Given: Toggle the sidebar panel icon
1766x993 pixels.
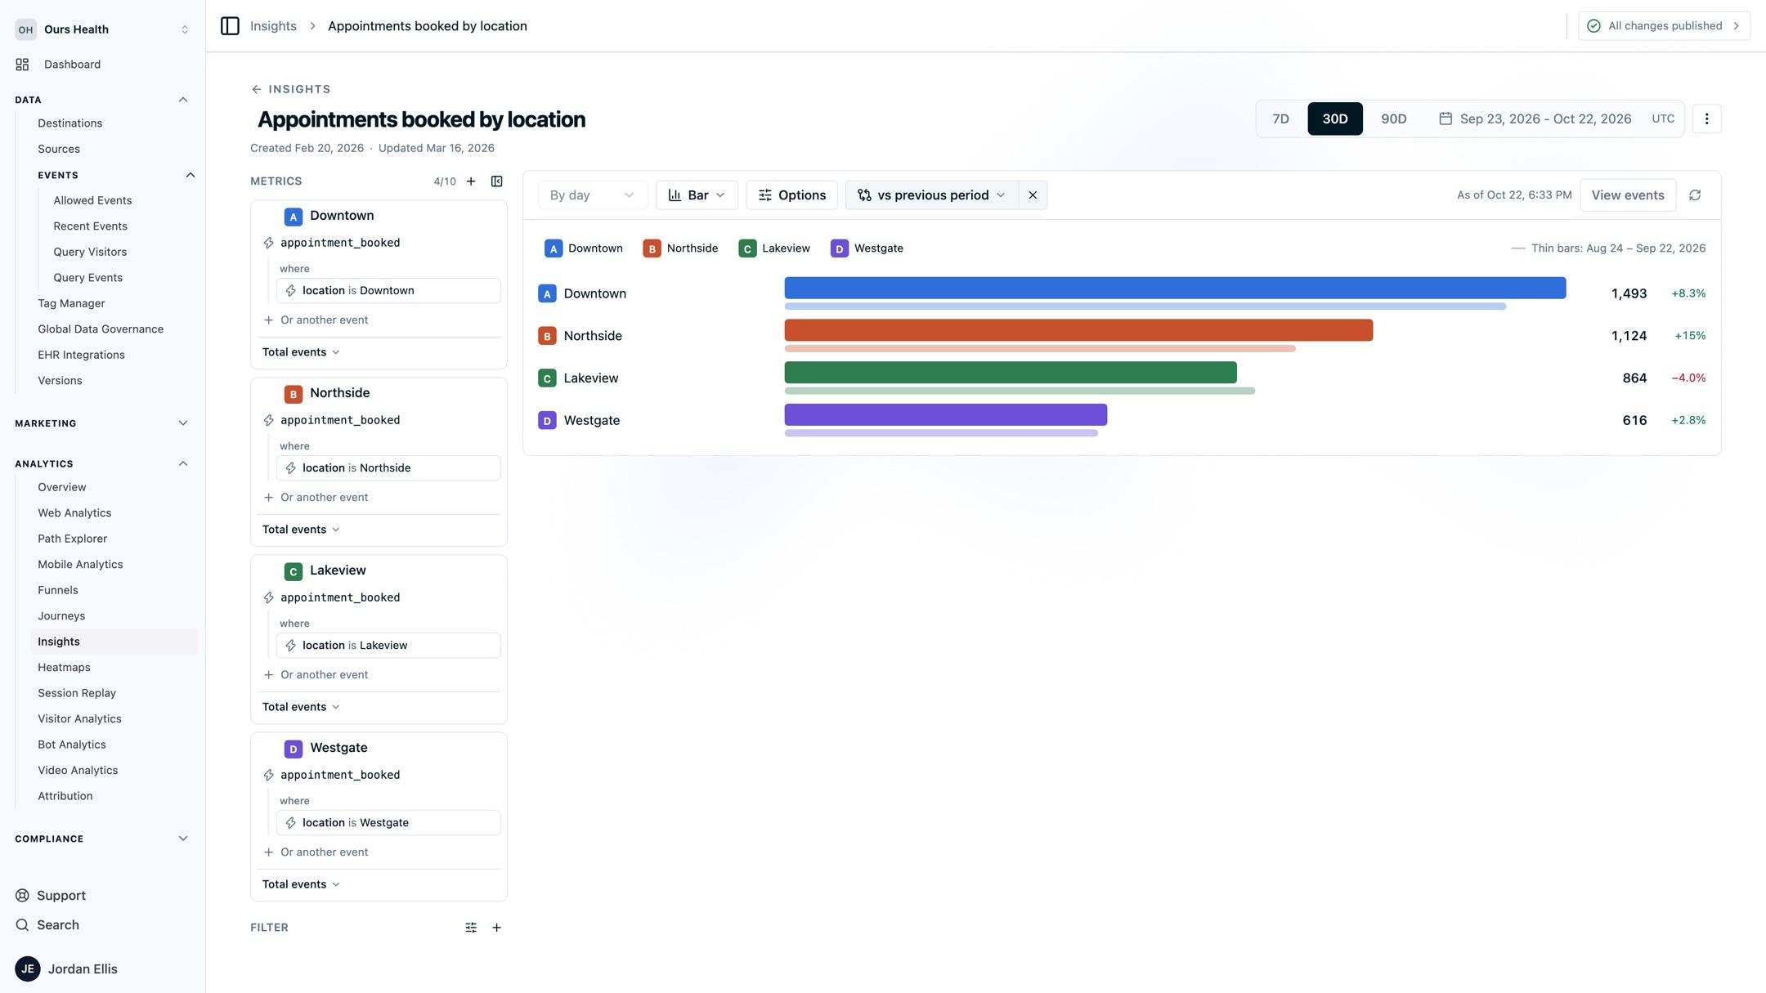Looking at the screenshot, I should pyautogui.click(x=230, y=26).
